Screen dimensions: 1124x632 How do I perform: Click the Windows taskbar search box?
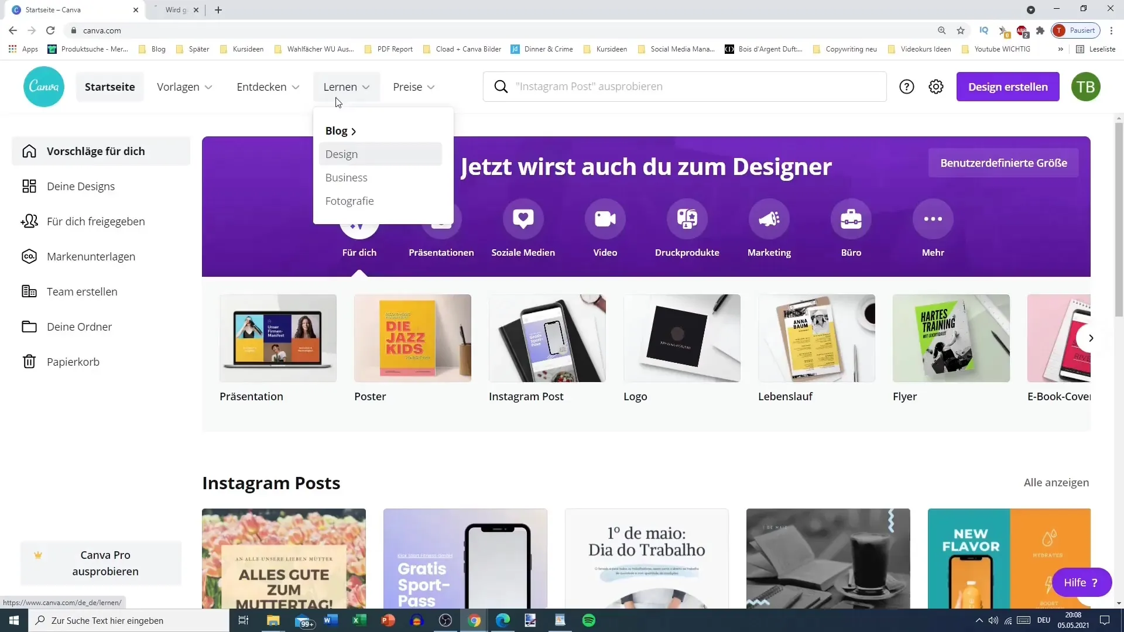(x=129, y=620)
